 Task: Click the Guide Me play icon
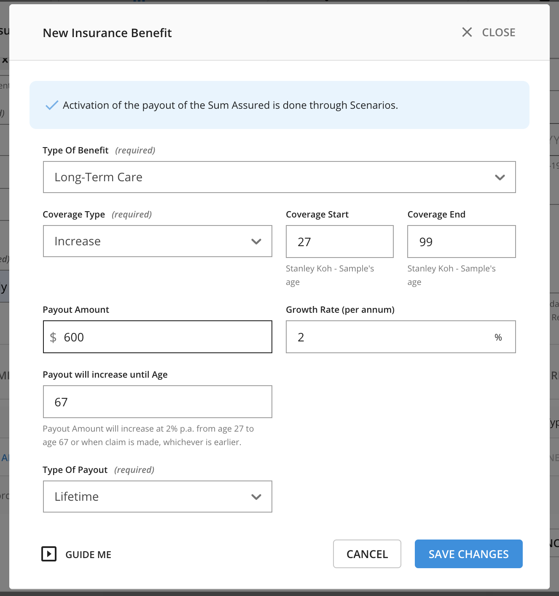coord(49,554)
